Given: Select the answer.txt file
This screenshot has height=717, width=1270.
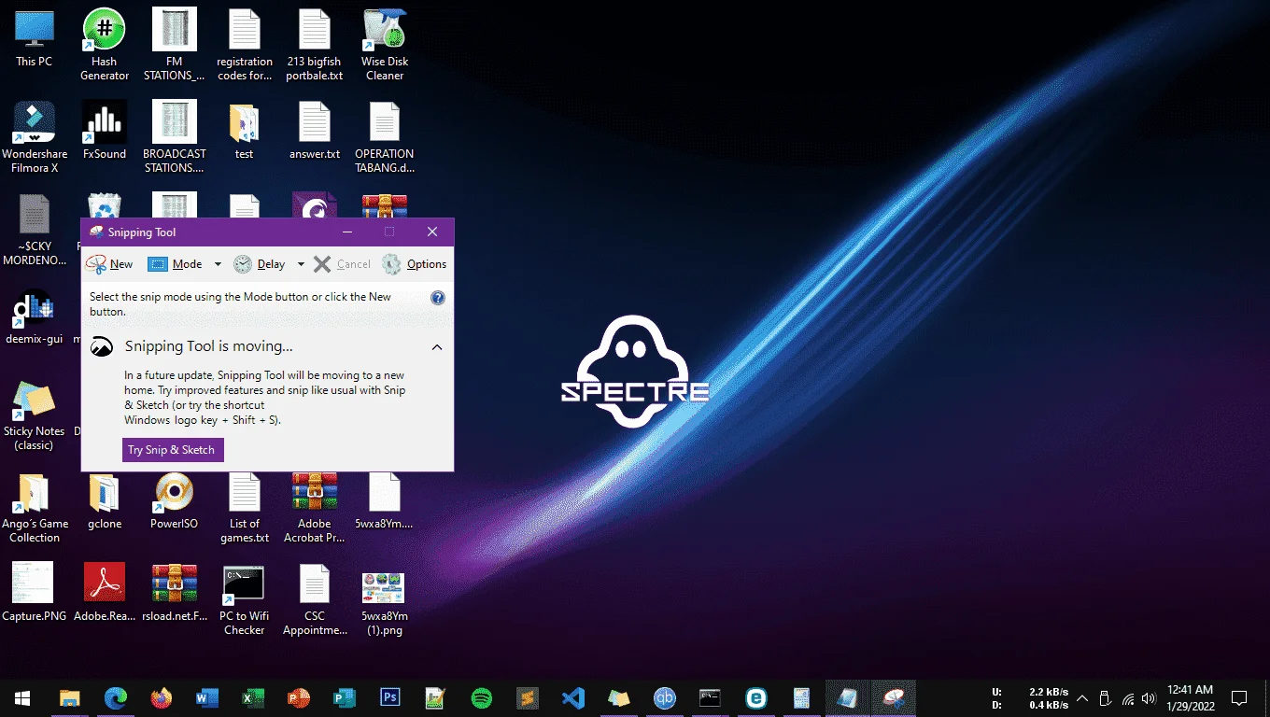Looking at the screenshot, I should click(315, 131).
